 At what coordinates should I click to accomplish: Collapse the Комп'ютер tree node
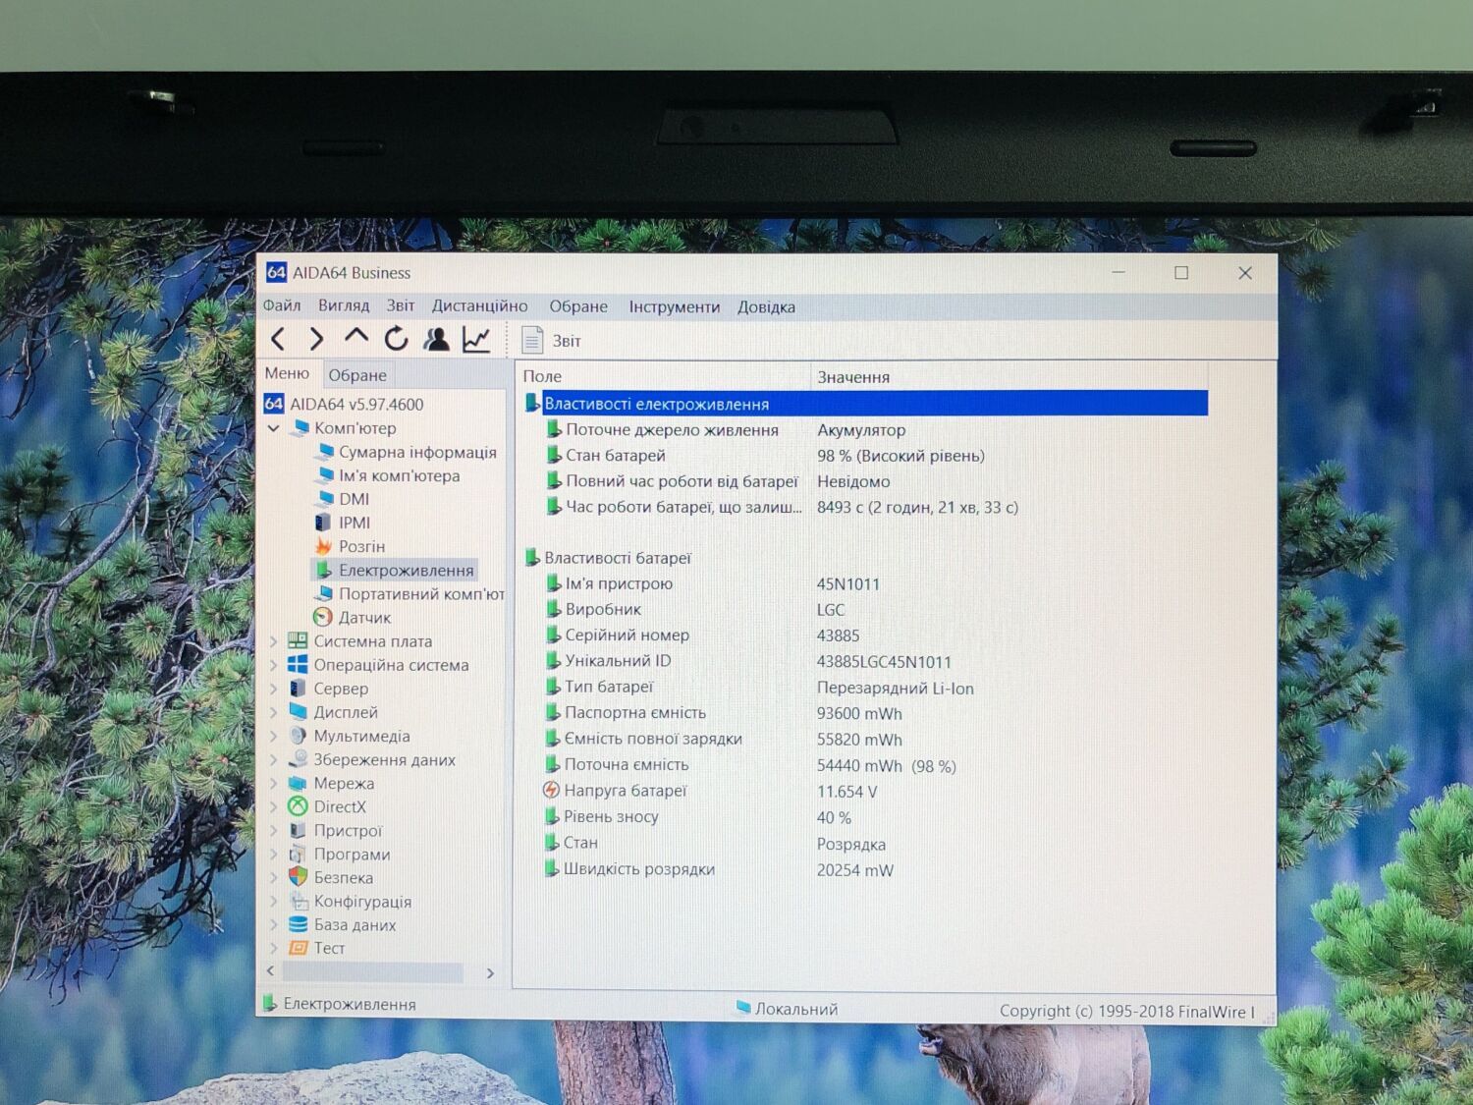[274, 428]
